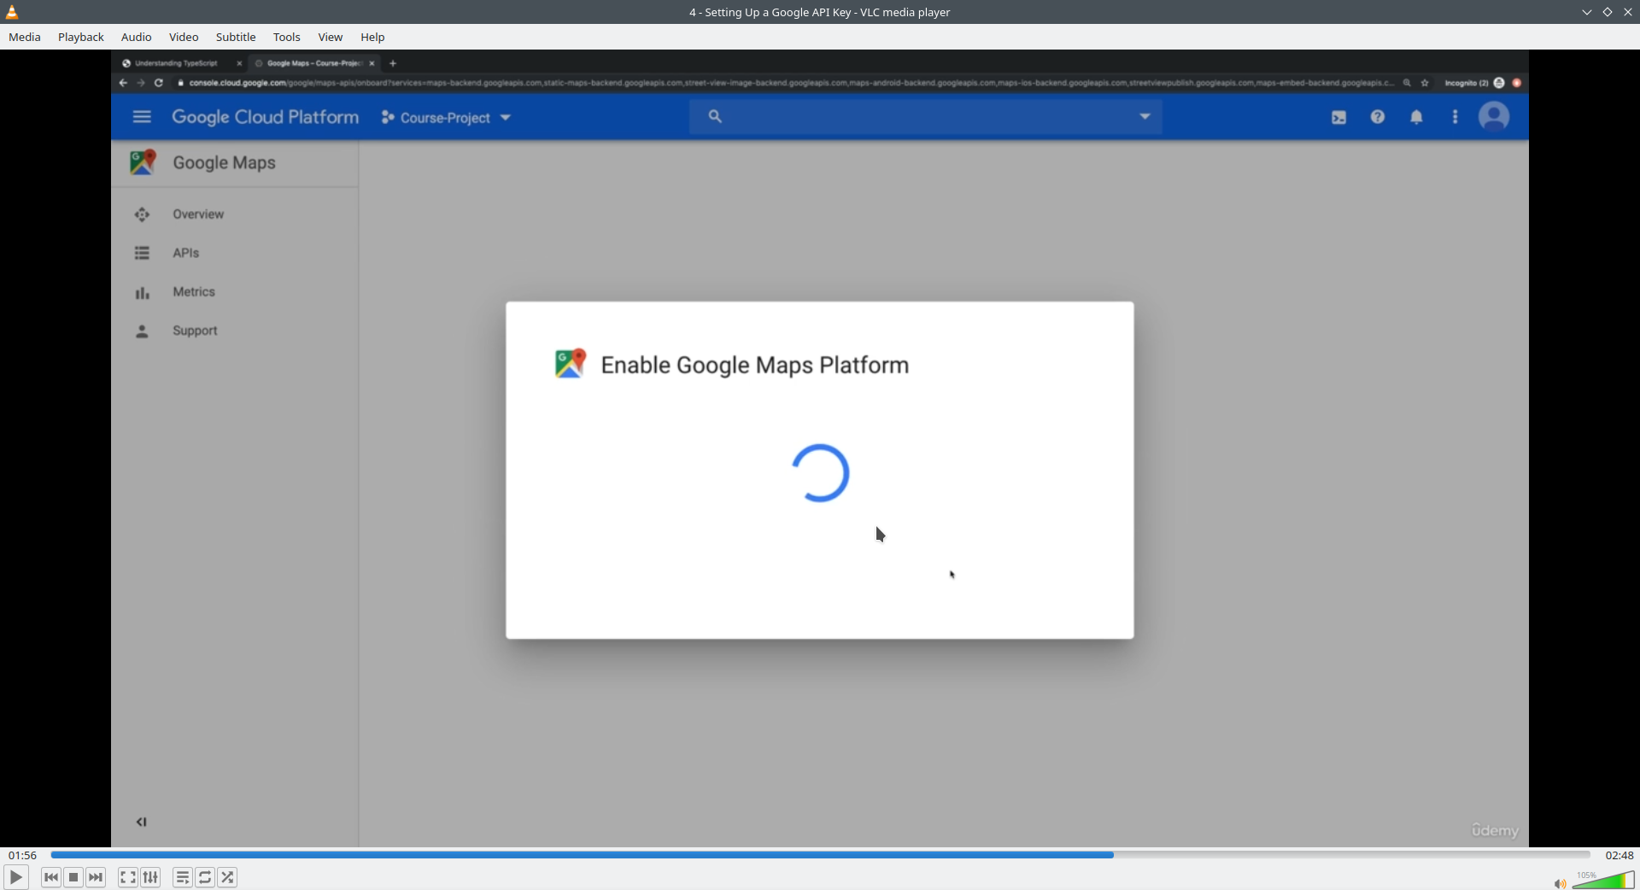Toggle random shuffle playback
Screen dimensions: 1640x890
227,877
